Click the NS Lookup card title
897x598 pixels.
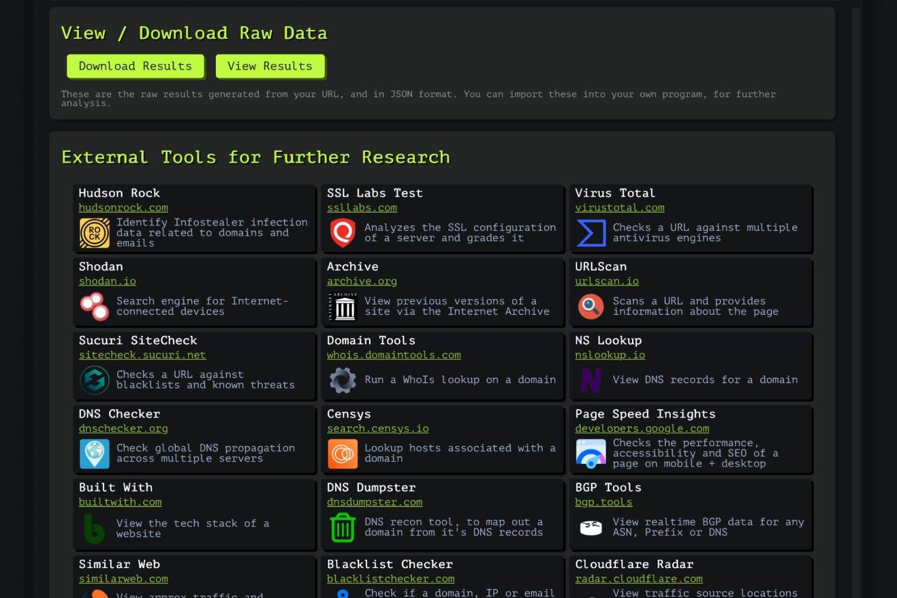pyautogui.click(x=608, y=340)
